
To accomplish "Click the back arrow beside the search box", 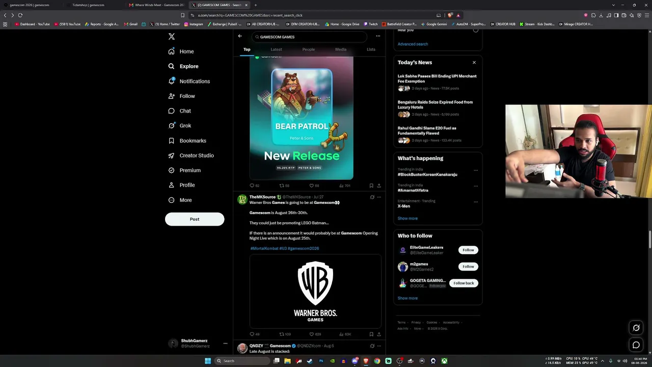I will point(240,36).
